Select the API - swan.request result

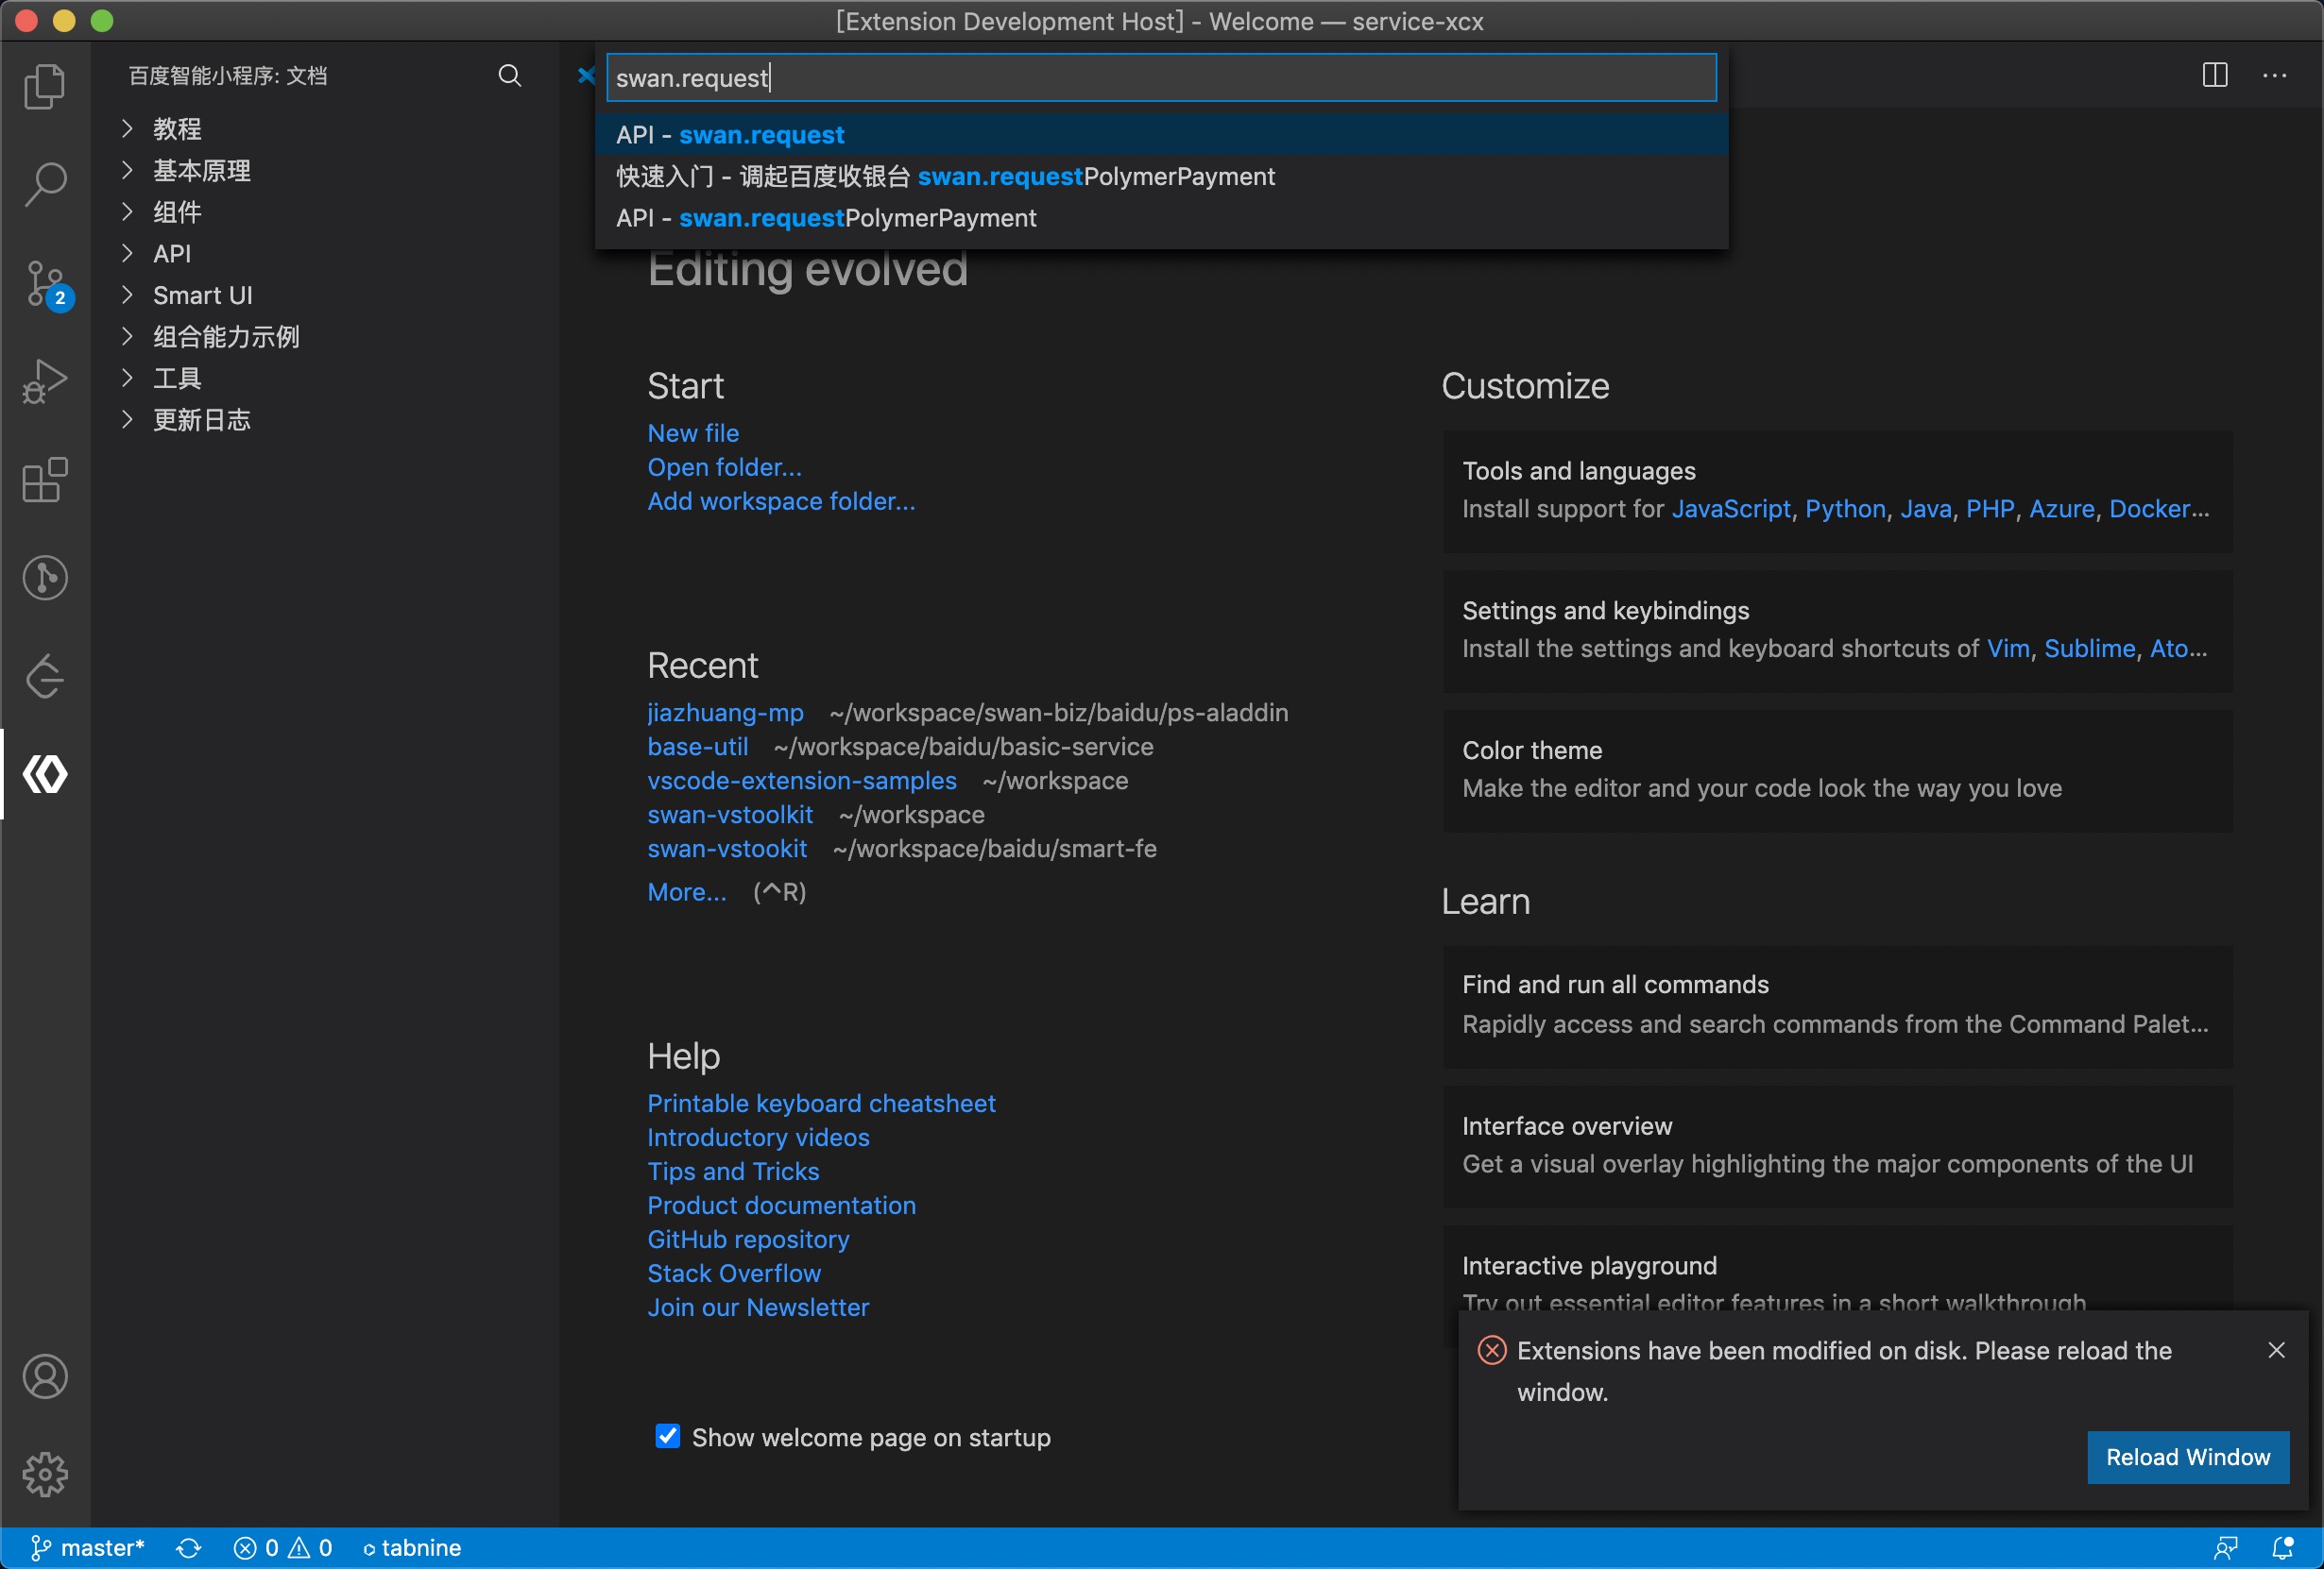[x=1161, y=135]
